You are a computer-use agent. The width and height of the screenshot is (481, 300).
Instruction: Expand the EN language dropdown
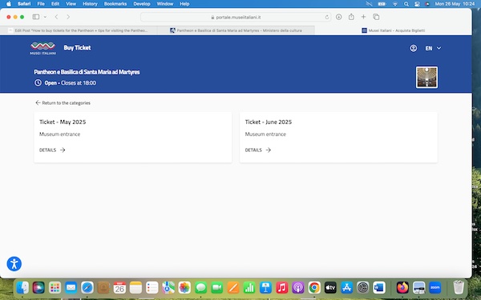[x=433, y=48]
